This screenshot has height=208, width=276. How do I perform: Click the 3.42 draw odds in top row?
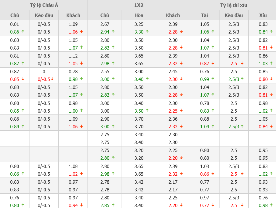[139, 182]
